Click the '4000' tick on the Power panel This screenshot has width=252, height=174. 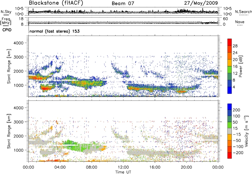point(18,43)
